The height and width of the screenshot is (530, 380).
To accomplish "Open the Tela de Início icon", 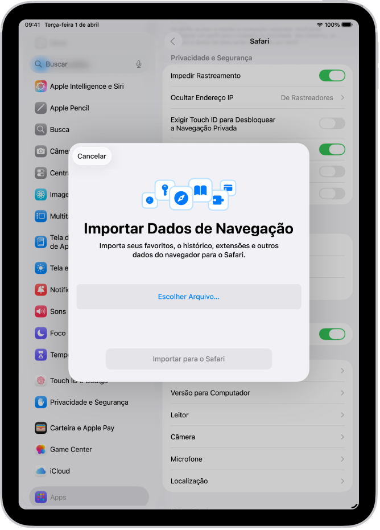I will 40,242.
